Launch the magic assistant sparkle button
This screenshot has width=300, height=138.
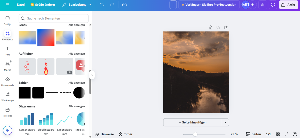coord(8,130)
